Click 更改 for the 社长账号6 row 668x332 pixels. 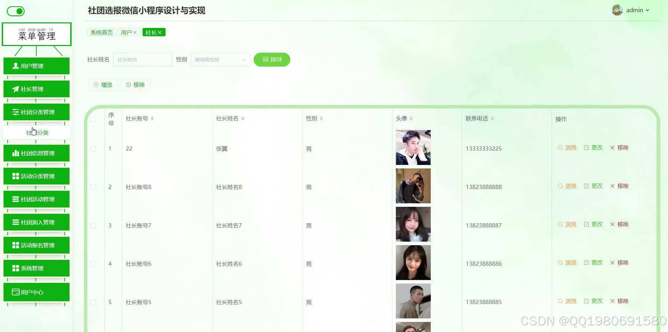[593, 263]
